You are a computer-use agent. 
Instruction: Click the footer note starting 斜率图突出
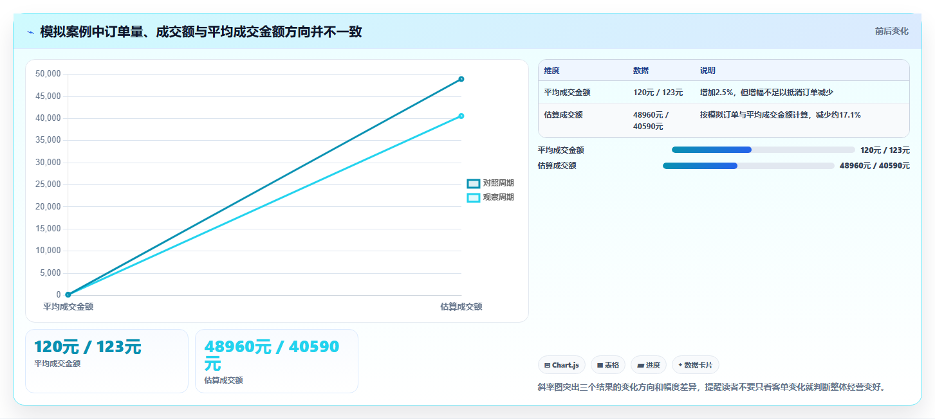[712, 388]
